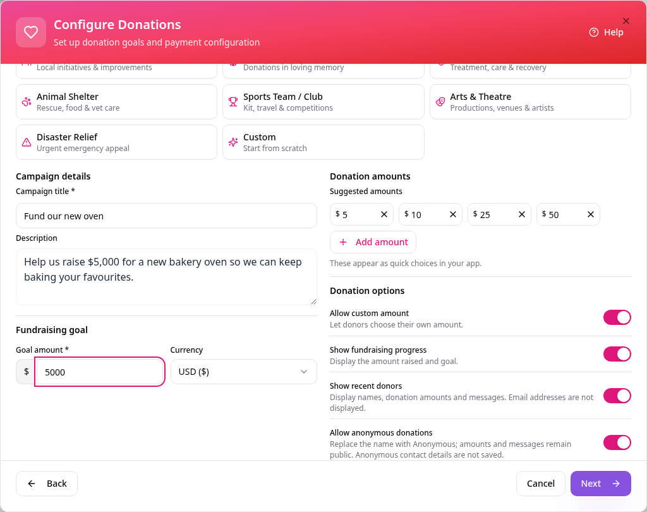The width and height of the screenshot is (647, 512).
Task: Choose the Sports Team / Club template
Action: click(323, 102)
